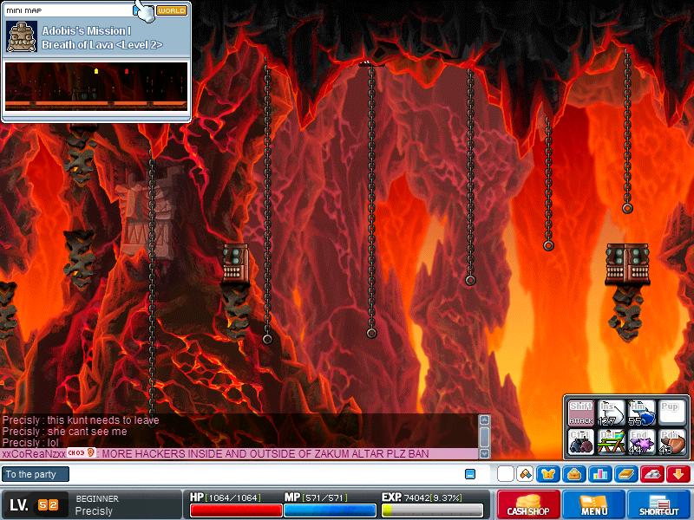Click the chat log scrollbar thumb
The height and width of the screenshot is (520, 694).
click(485, 437)
